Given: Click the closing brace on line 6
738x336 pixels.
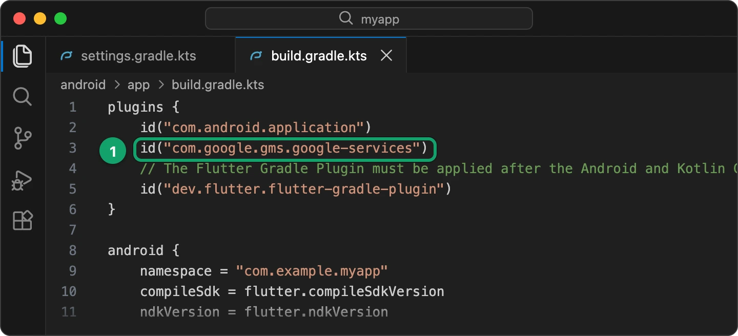Looking at the screenshot, I should [x=112, y=209].
